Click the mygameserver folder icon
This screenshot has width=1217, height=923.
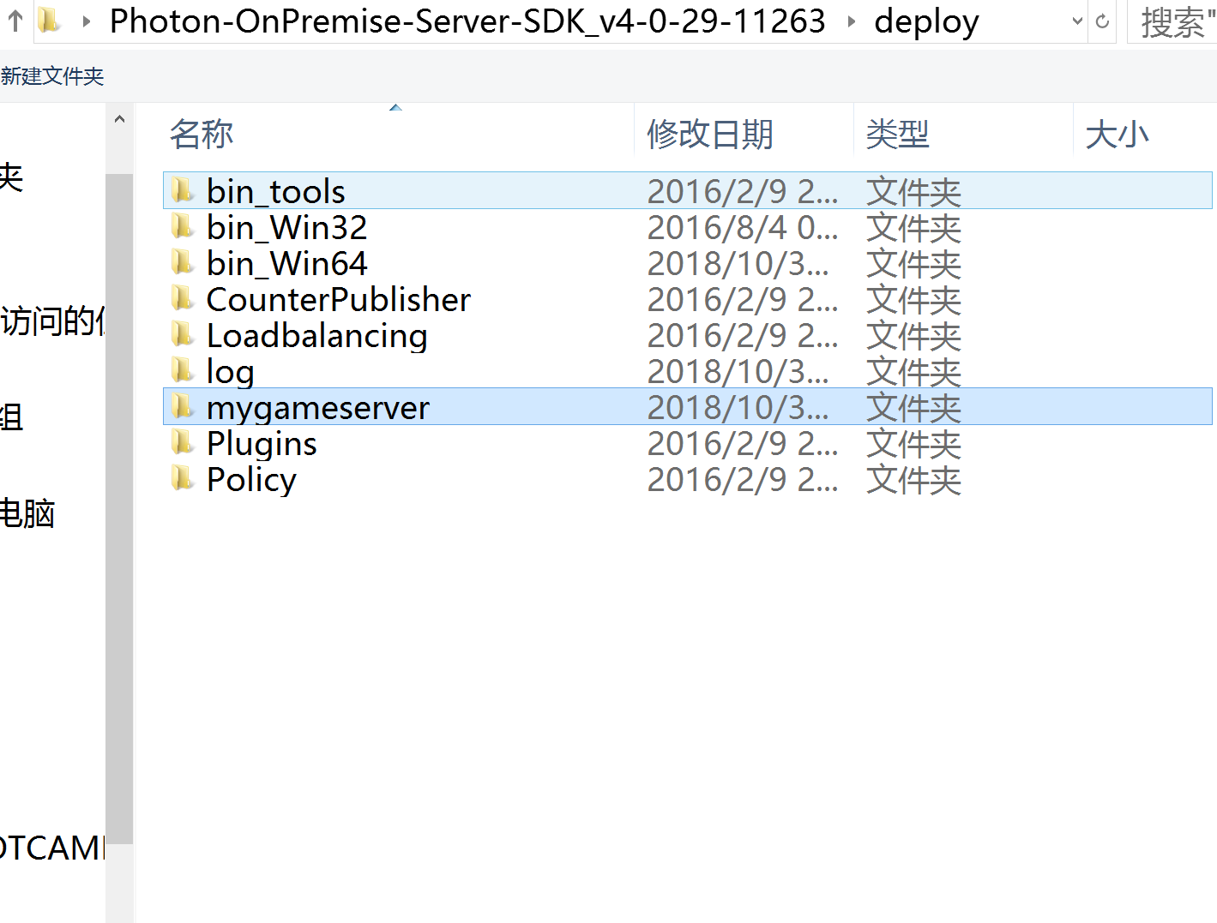pos(182,406)
